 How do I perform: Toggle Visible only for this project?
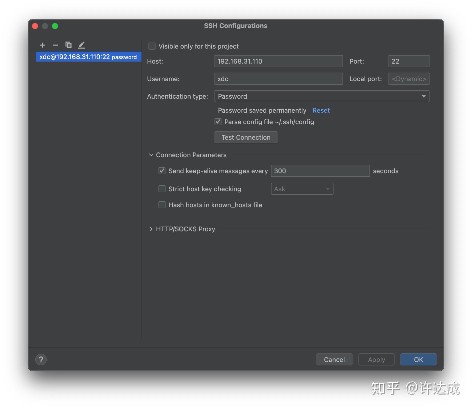(x=152, y=46)
